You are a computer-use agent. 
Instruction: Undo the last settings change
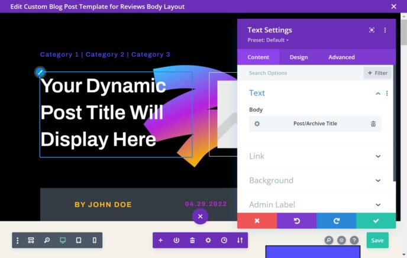point(297,221)
